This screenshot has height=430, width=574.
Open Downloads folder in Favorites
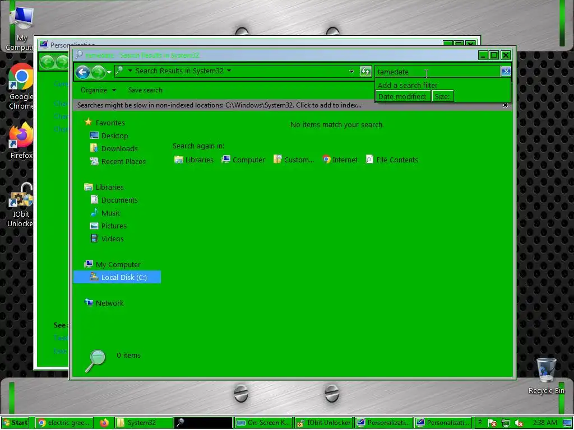point(119,148)
